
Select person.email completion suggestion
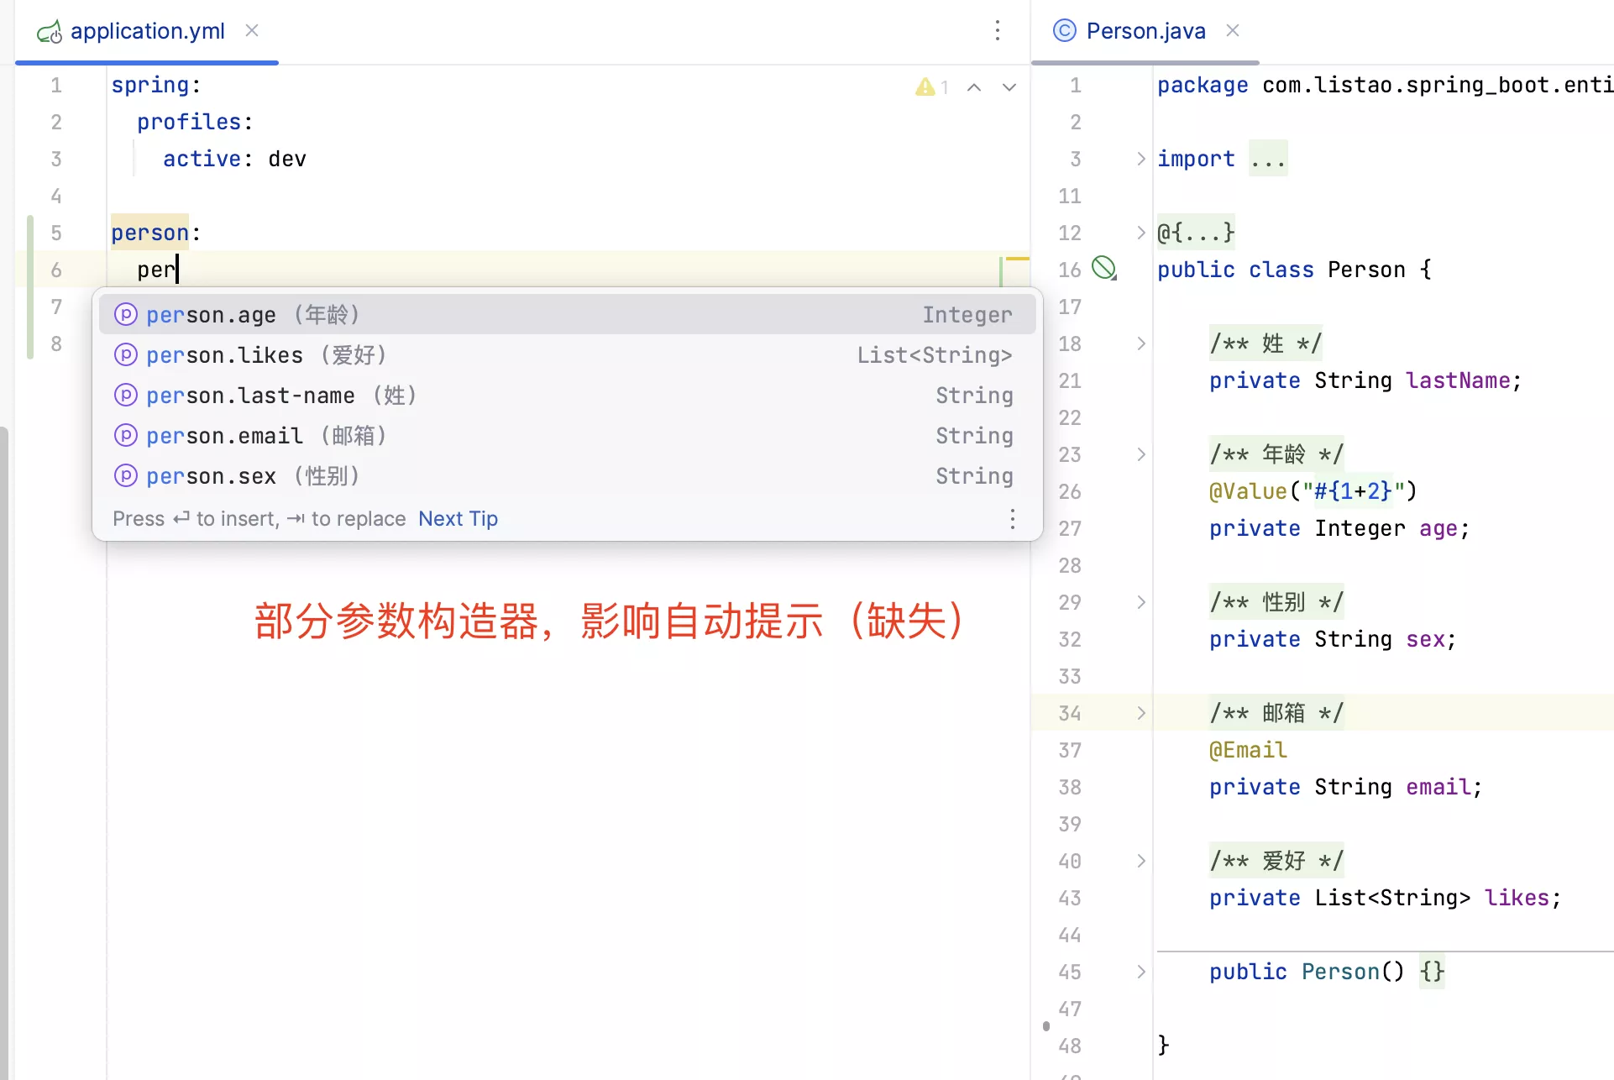567,435
